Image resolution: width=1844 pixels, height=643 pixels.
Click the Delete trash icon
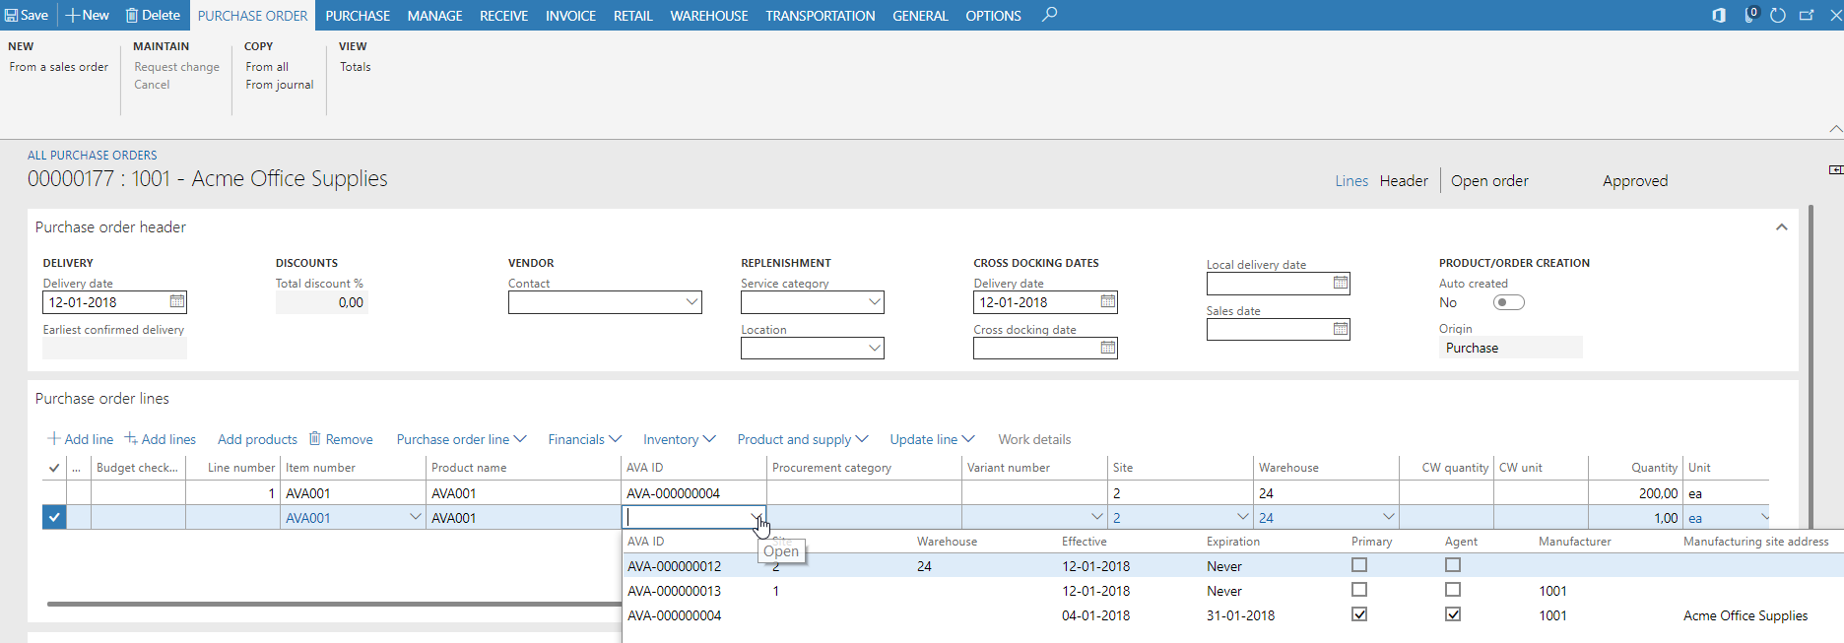pos(132,15)
